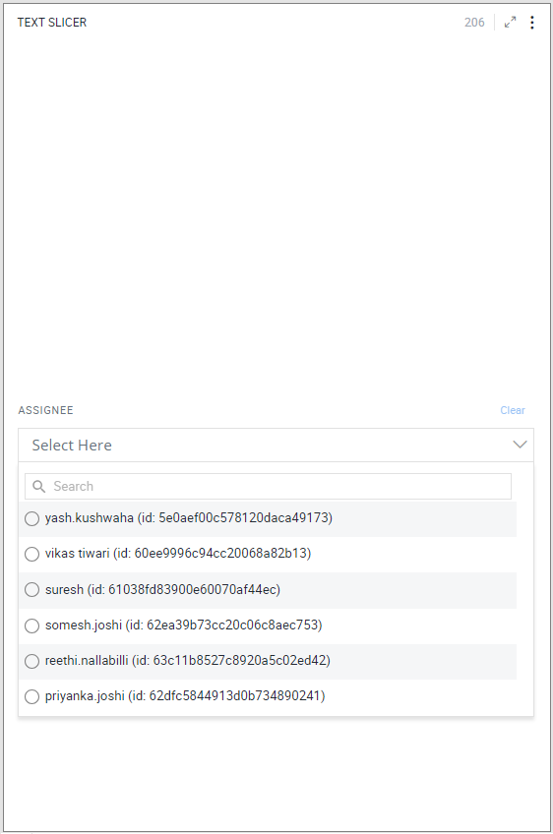The height and width of the screenshot is (834, 553).
Task: Choose the priyanka.joshi radio button
Action: tap(31, 696)
